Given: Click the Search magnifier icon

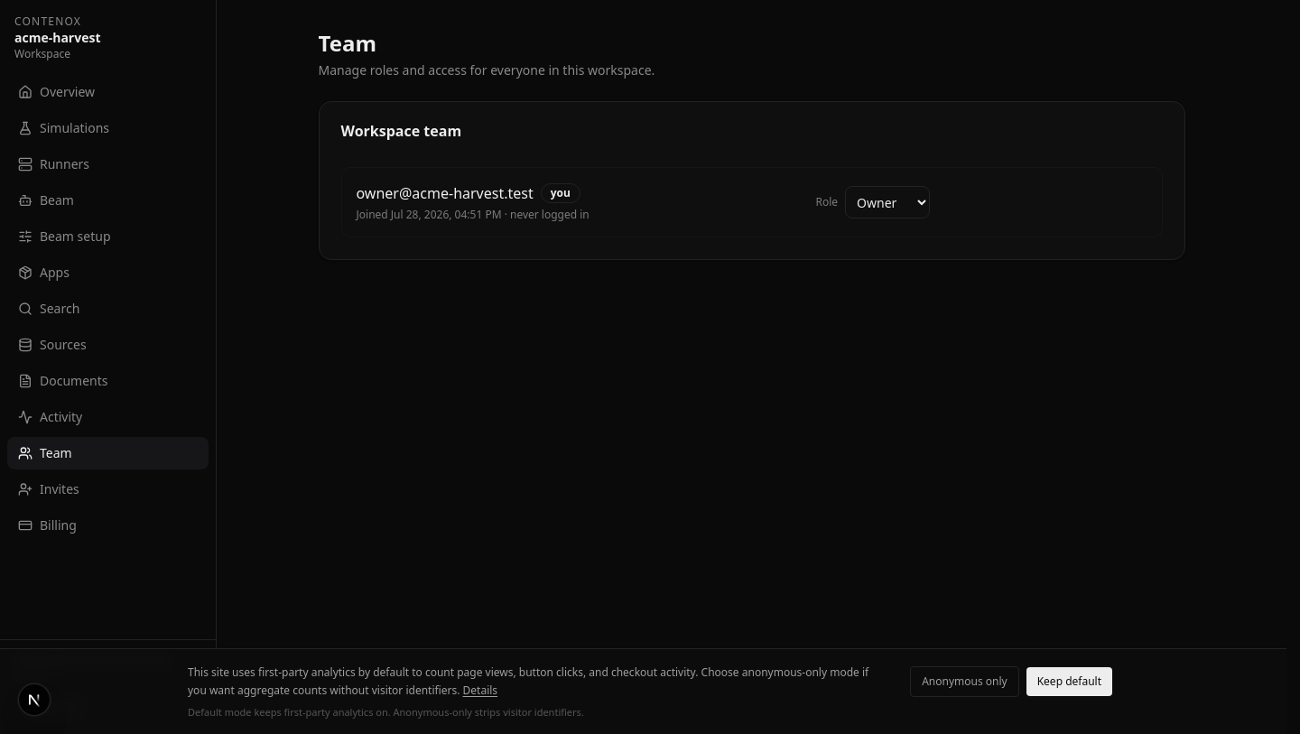Looking at the screenshot, I should (x=25, y=309).
